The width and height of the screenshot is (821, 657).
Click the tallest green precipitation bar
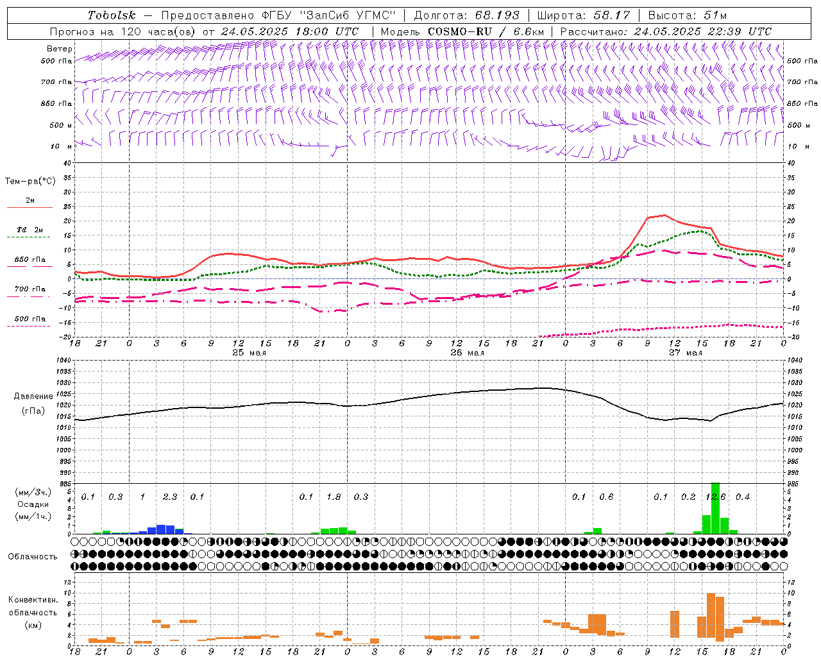[715, 508]
